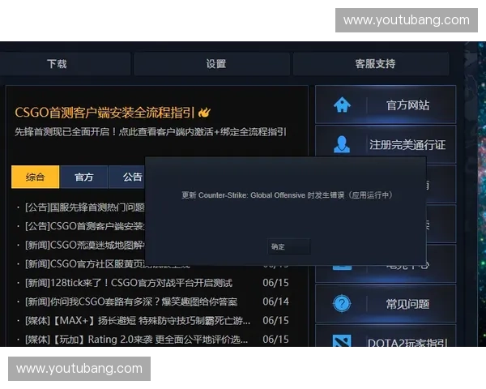Open the 客服支持 support tab

(x=371, y=64)
